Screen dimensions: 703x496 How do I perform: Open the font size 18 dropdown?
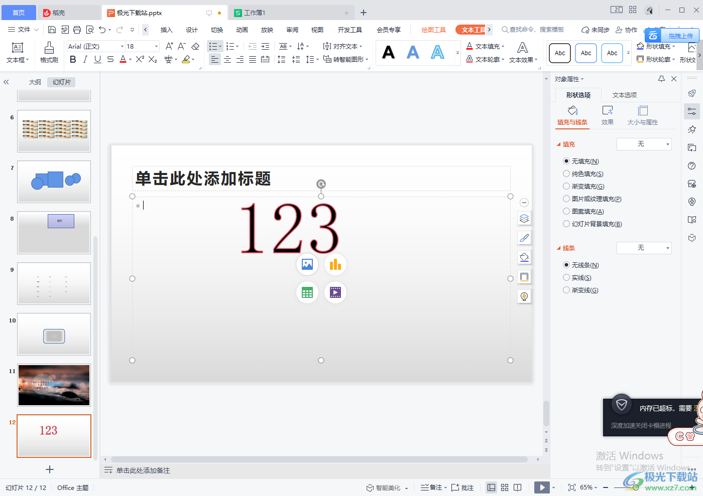tap(156, 46)
